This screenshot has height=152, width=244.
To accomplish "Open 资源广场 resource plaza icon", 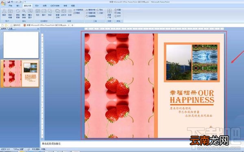I will pyautogui.click(x=109, y=13).
